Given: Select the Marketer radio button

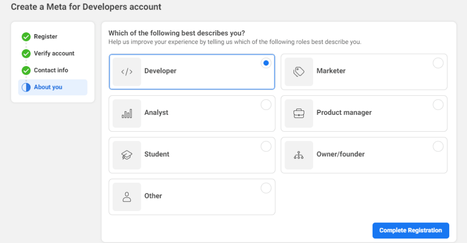Looking at the screenshot, I should (438, 63).
